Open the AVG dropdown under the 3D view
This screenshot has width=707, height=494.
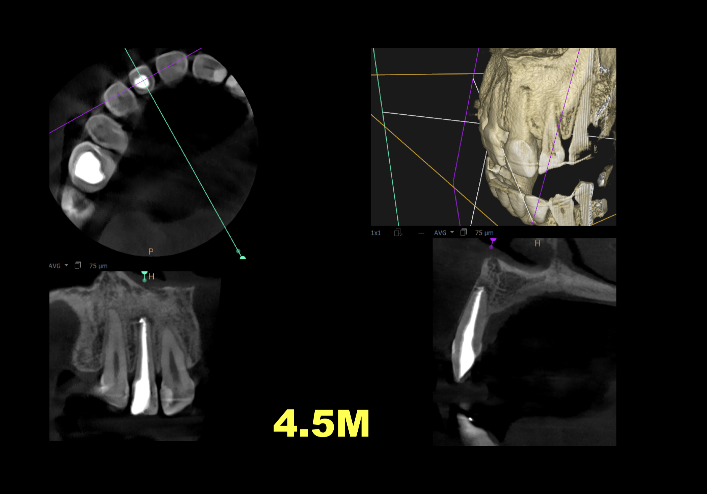[444, 233]
